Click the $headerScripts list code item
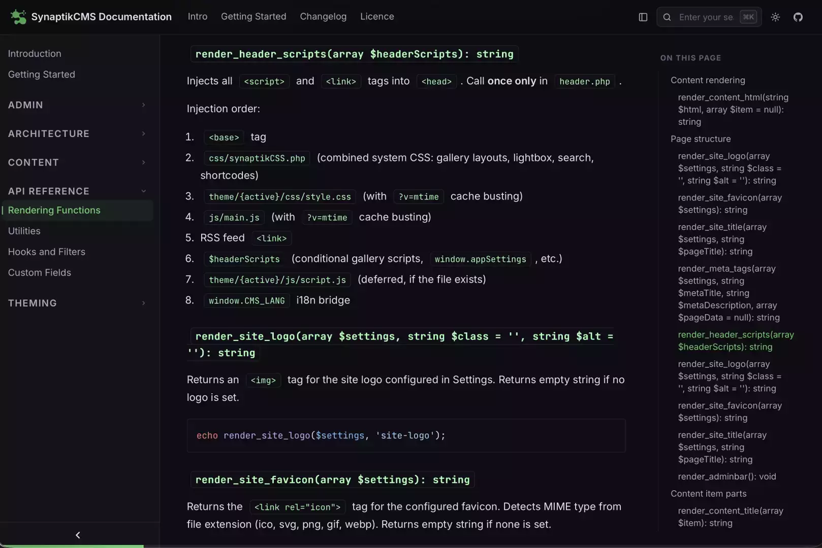822x548 pixels. coord(244,259)
